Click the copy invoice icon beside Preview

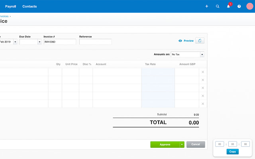click(x=200, y=41)
